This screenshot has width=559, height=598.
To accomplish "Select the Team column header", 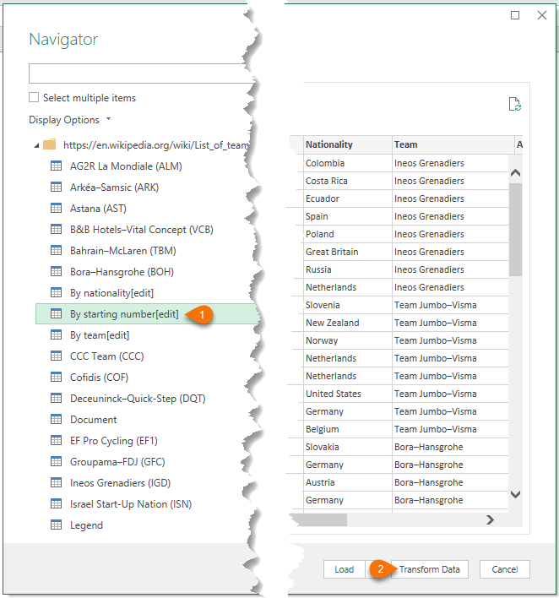I will pyautogui.click(x=453, y=144).
